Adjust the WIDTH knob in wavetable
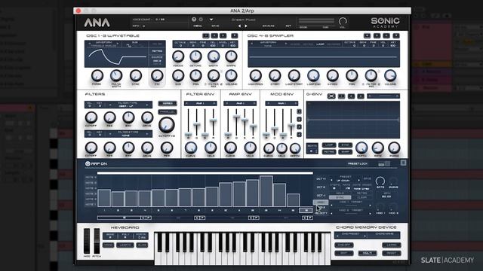Image resolution: width=483 pixels, height=271 pixels. coord(214,56)
